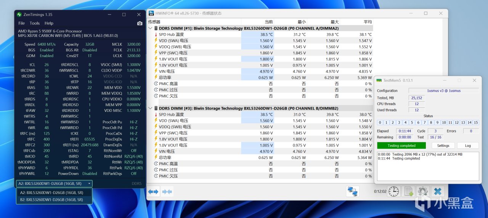The height and width of the screenshot is (218, 488).
Task: Click the TestMem5 Log button
Action: click(468, 146)
